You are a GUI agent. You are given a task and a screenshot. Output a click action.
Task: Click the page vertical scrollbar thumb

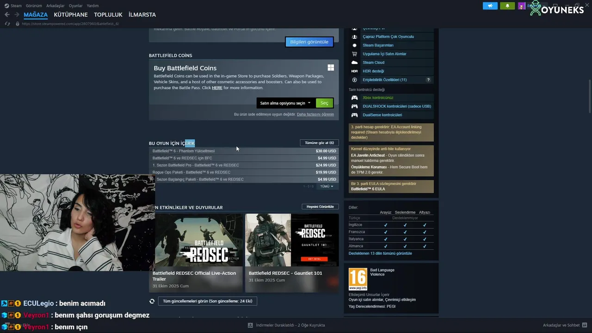589,96
